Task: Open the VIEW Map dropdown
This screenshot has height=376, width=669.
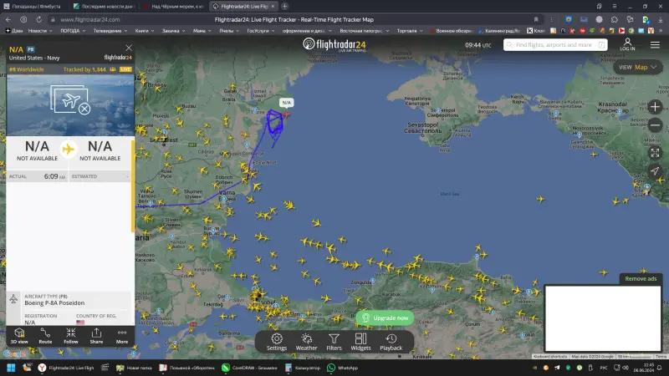Action: click(637, 68)
